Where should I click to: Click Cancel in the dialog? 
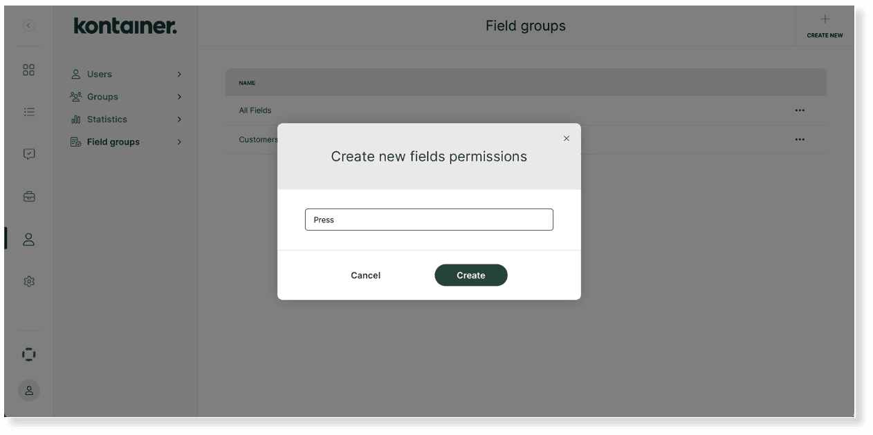click(365, 275)
